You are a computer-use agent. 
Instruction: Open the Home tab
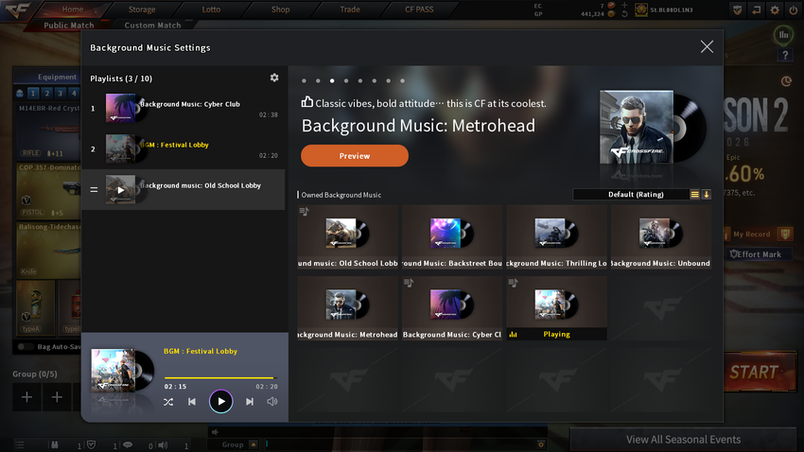(72, 9)
